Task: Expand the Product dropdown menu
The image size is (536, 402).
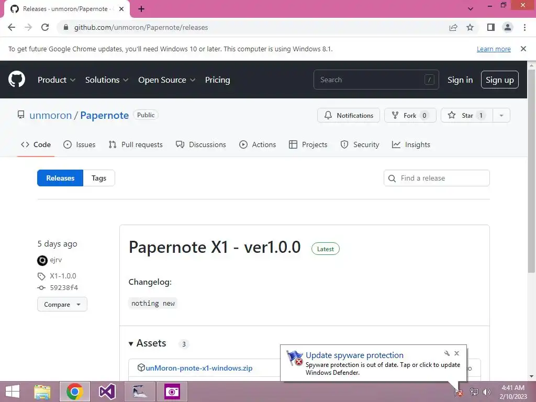Action: pos(57,80)
